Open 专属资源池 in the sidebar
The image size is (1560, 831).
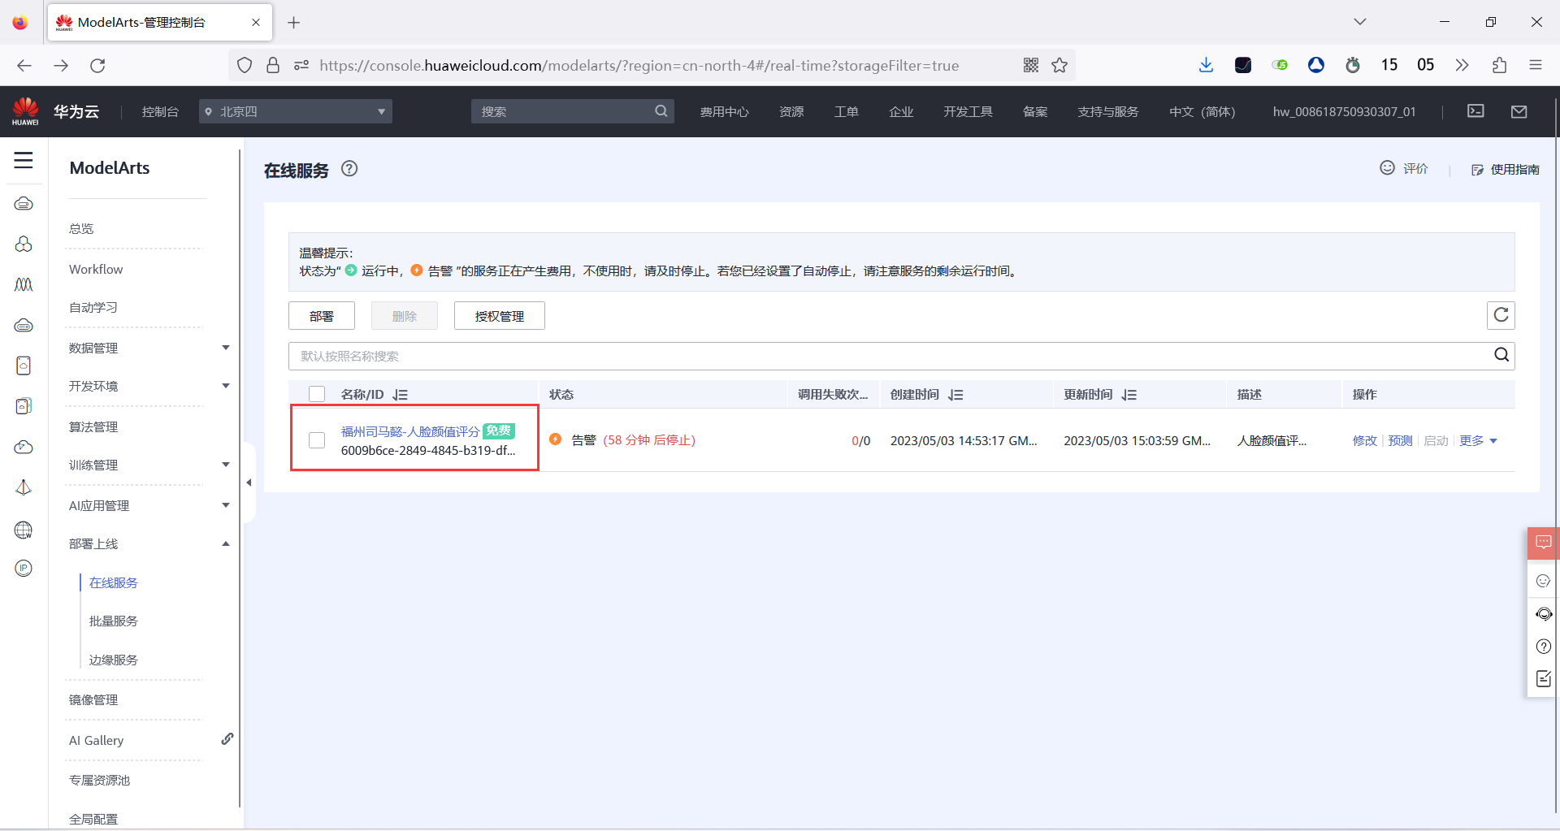(99, 780)
